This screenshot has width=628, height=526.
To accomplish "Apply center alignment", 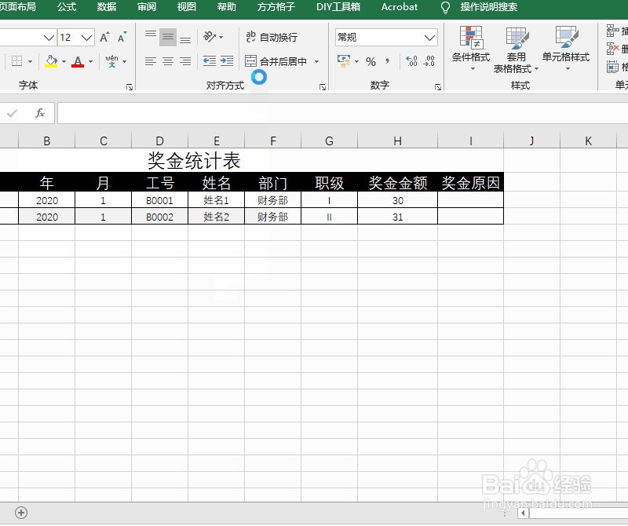I will (x=167, y=62).
